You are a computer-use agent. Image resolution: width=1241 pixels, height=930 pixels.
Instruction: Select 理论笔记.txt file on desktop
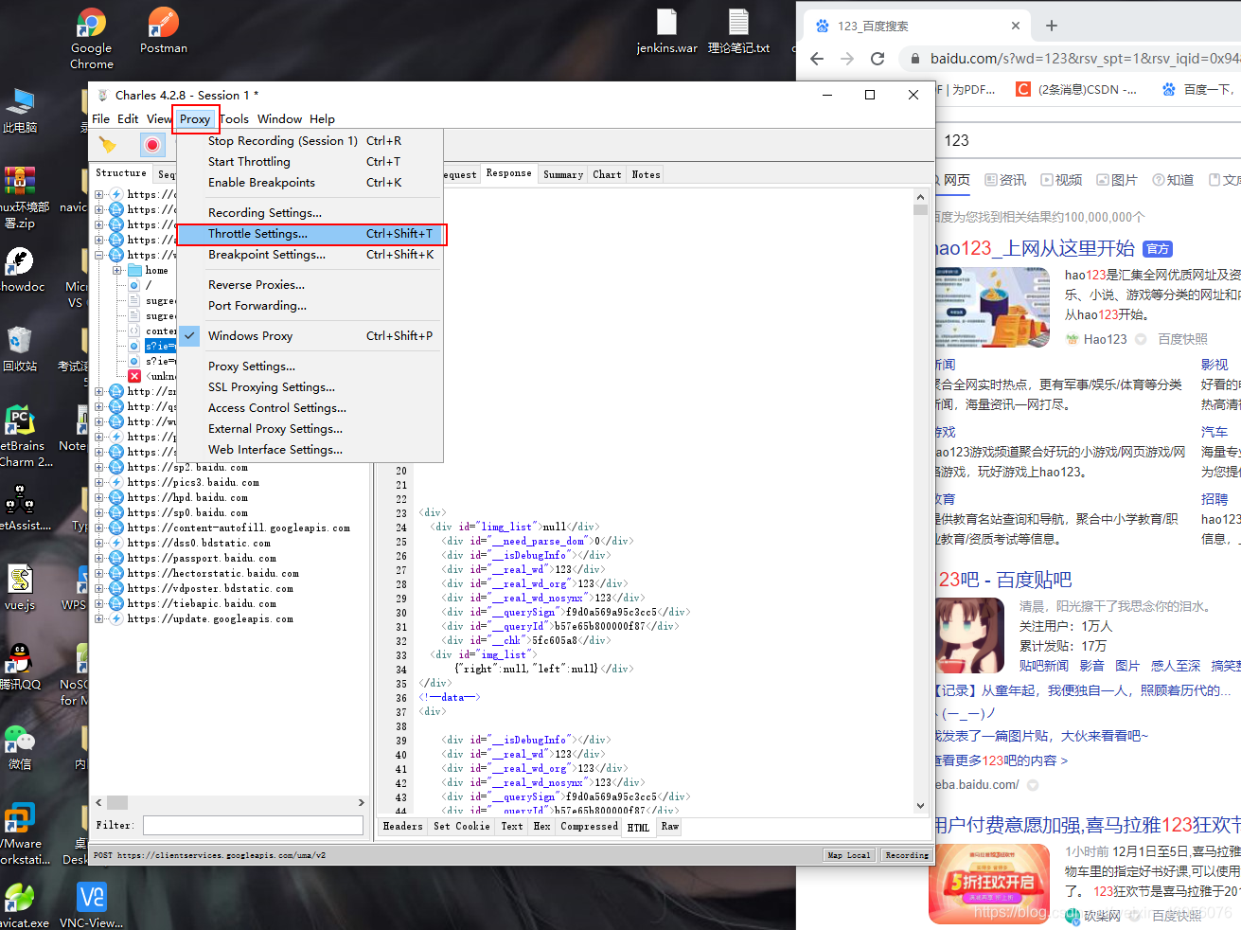738,30
